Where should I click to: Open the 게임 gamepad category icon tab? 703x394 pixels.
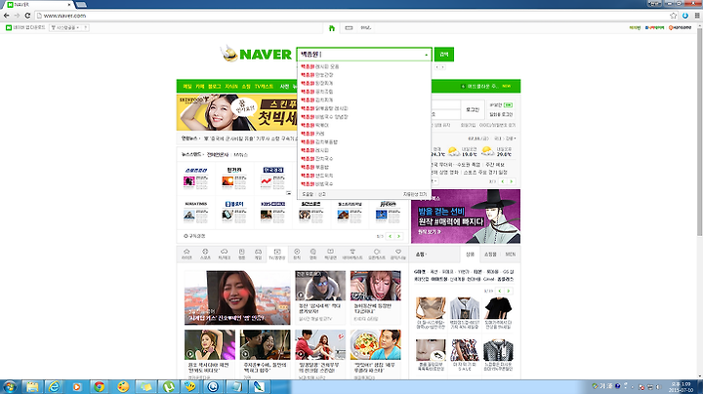(x=258, y=254)
